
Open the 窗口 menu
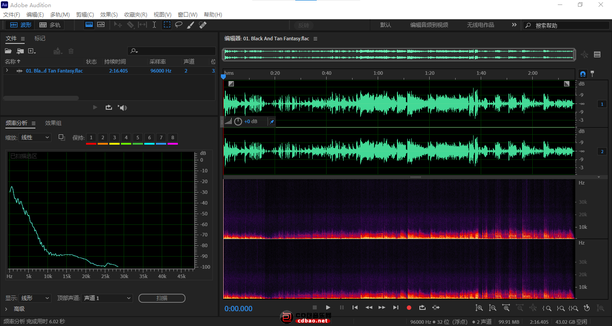pyautogui.click(x=188, y=15)
